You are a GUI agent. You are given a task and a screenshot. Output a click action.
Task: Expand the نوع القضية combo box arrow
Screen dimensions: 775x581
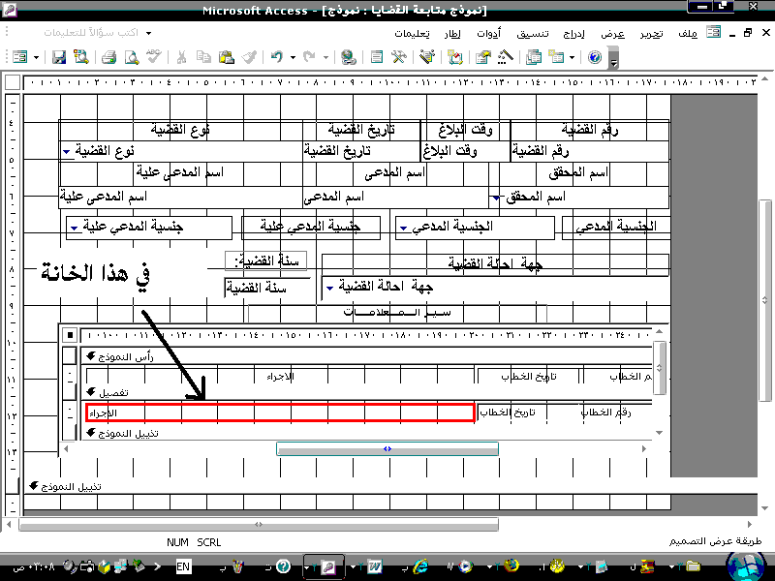(x=66, y=151)
